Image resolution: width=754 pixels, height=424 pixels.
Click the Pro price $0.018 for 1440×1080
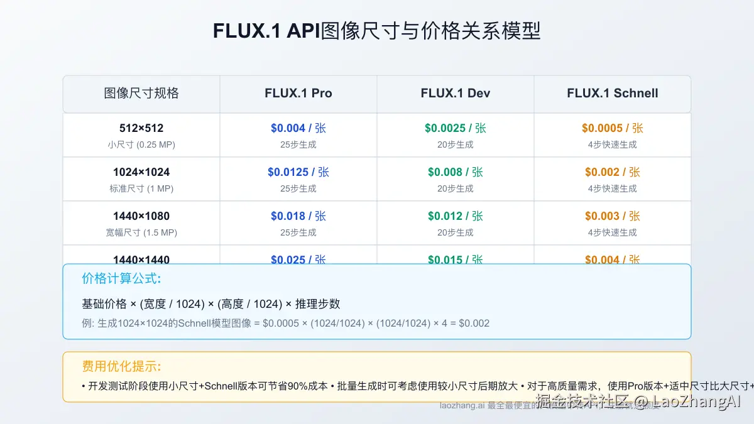pos(298,215)
